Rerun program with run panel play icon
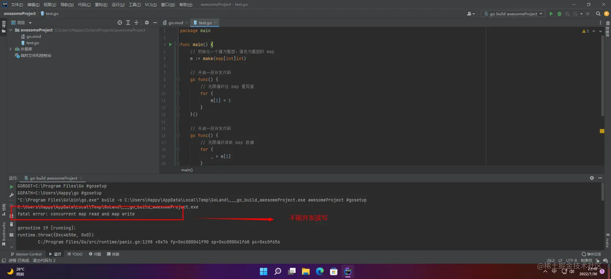611x279 pixels. (x=11, y=187)
